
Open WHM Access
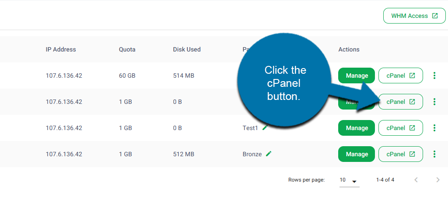pos(414,16)
